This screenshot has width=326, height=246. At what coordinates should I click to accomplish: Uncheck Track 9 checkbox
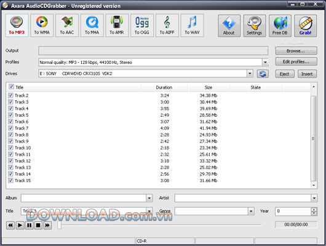click(x=10, y=141)
